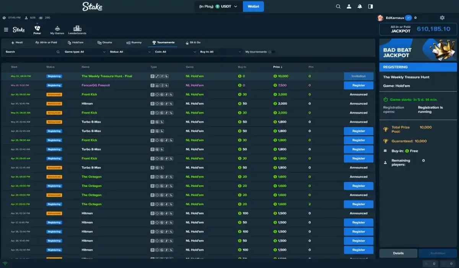Open the search magnifier in top bar
This screenshot has height=268, width=459.
[x=338, y=6]
